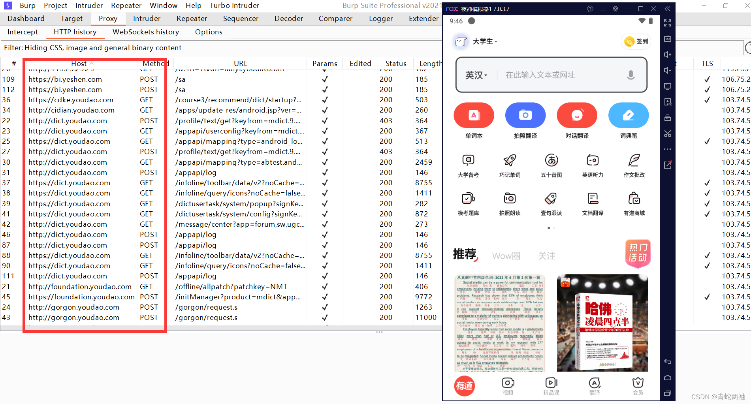Switch to the Decoder tab
751x404 pixels.
click(289, 19)
